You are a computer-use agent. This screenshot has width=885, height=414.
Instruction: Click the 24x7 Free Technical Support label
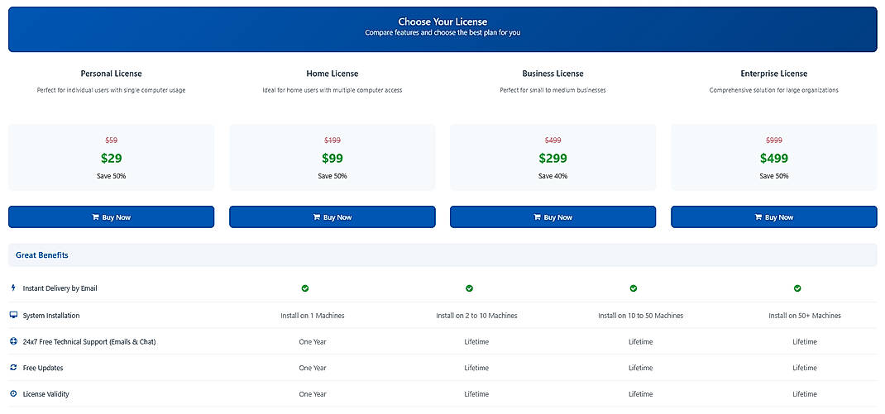coord(89,342)
